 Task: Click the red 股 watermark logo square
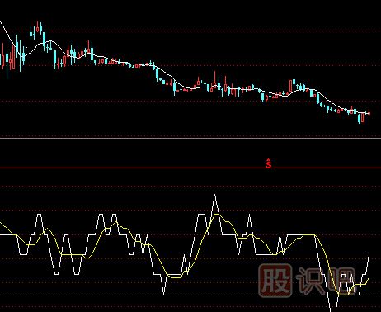click(x=275, y=281)
